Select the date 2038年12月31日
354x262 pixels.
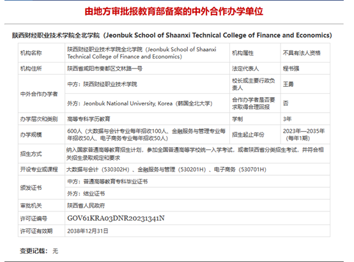pyautogui.click(x=88, y=231)
